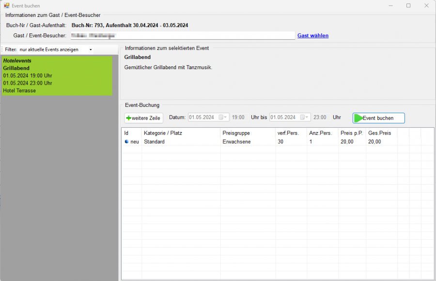Click the blue 'neu' status icon in row
The width and height of the screenshot is (436, 281).
(127, 142)
